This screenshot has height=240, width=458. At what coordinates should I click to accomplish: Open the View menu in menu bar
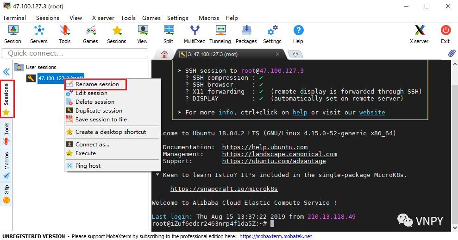tap(75, 18)
